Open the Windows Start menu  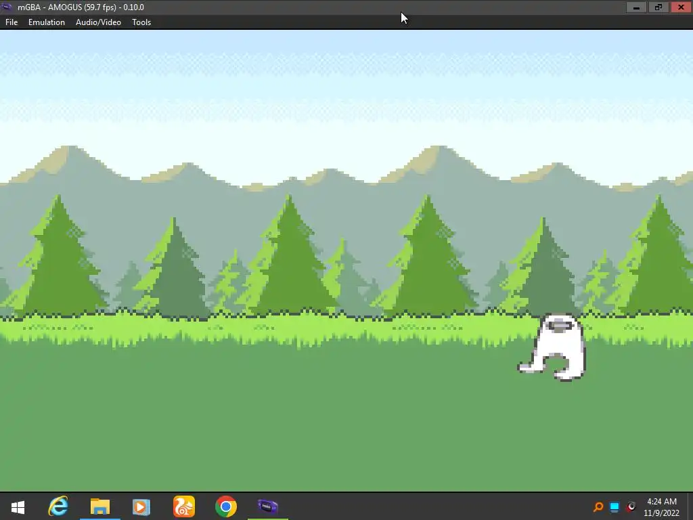click(18, 506)
